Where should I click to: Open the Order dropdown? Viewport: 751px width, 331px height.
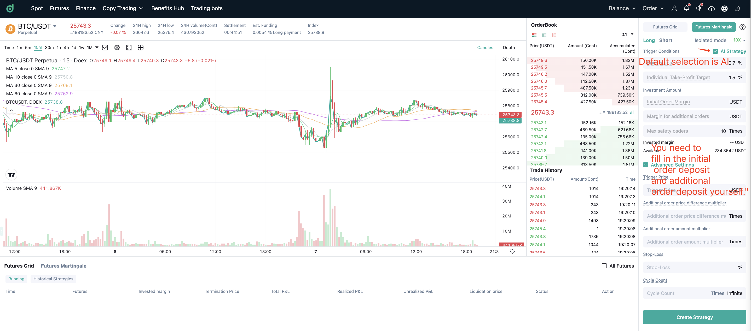pyautogui.click(x=652, y=8)
